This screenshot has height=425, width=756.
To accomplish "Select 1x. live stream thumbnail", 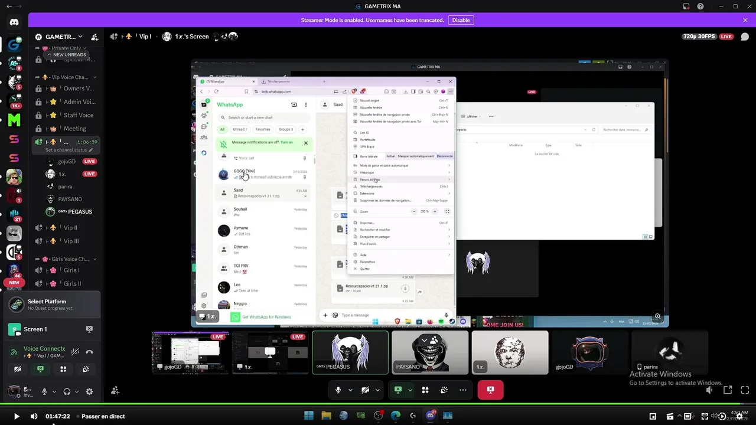I will click(x=270, y=352).
